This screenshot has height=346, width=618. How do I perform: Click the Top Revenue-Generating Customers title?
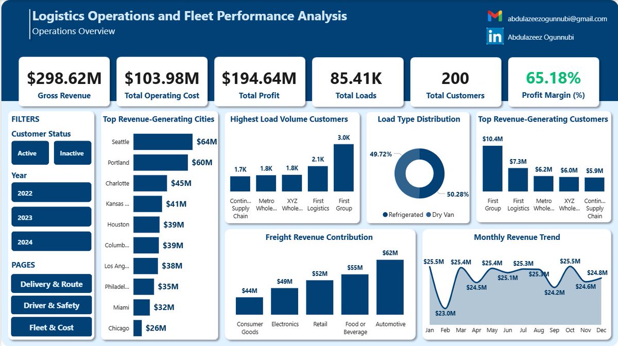point(543,119)
